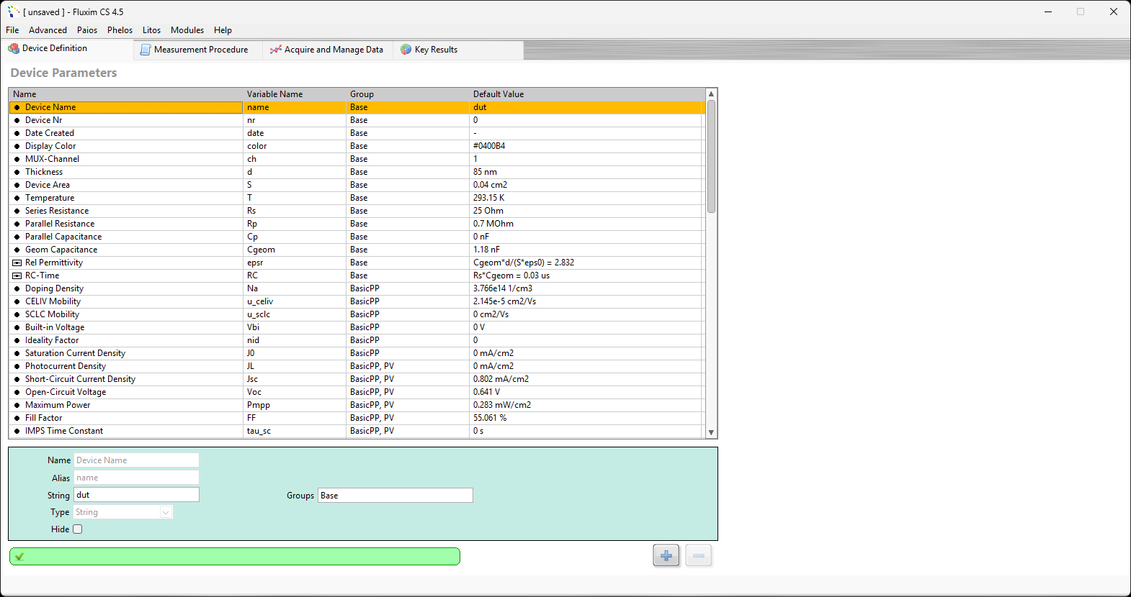
Task: Select the SCLC Mobility row
Action: click(x=357, y=314)
